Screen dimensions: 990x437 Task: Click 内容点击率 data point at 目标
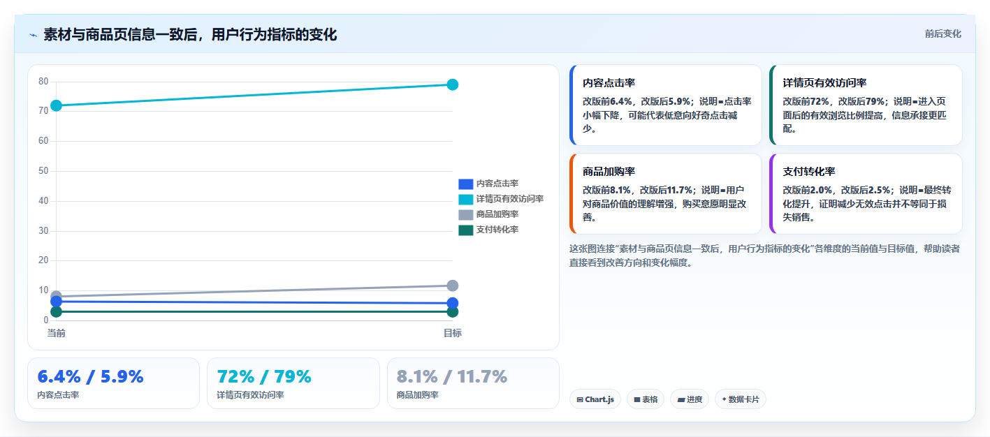point(452,303)
